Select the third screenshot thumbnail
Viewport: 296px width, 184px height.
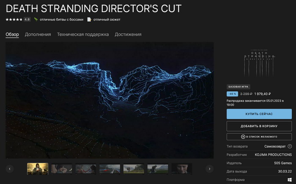(86, 169)
